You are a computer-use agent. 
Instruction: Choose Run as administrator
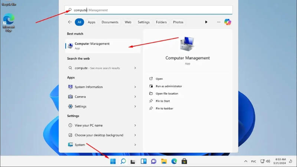click(166, 86)
